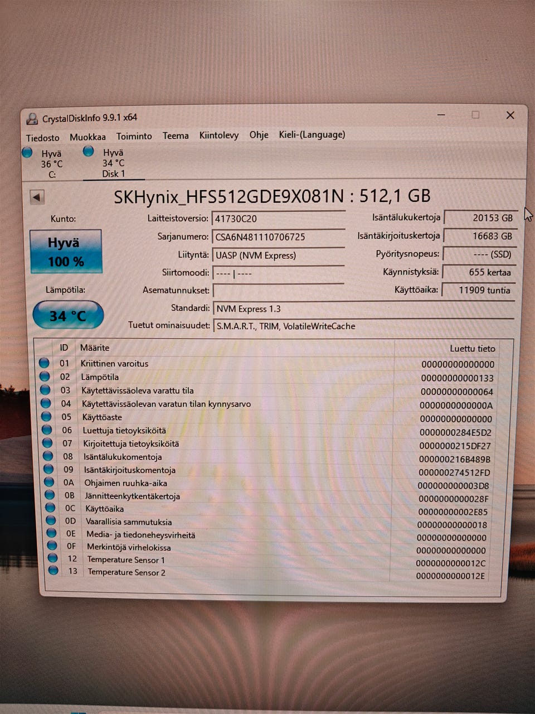
Task: Click the Laitteistoversio field 41730C20
Action: click(x=279, y=219)
